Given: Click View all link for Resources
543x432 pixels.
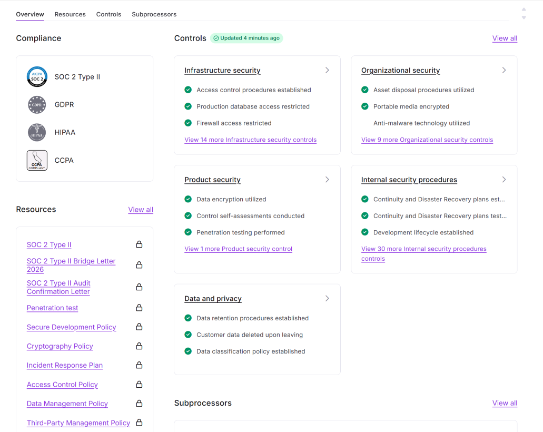Looking at the screenshot, I should (x=141, y=210).
